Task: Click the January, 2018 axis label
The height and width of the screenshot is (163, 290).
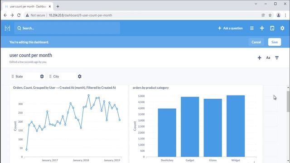Action: click(x=81, y=160)
